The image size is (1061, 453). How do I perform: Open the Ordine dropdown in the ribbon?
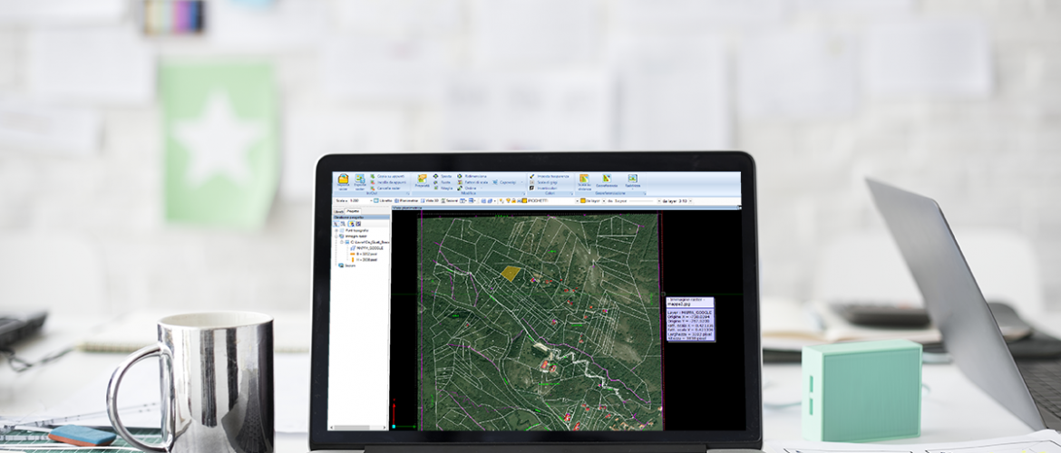click(469, 188)
